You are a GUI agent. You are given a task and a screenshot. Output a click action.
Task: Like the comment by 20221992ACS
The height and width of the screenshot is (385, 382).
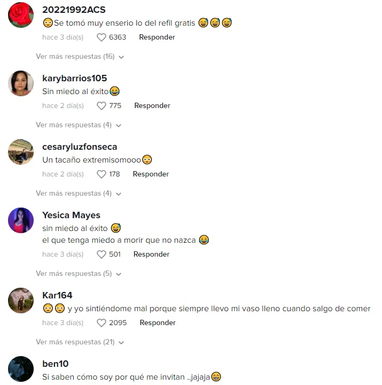102,37
